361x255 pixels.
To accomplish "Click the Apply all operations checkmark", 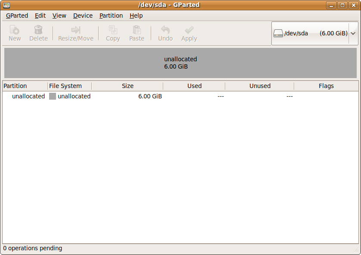I will click(x=189, y=30).
